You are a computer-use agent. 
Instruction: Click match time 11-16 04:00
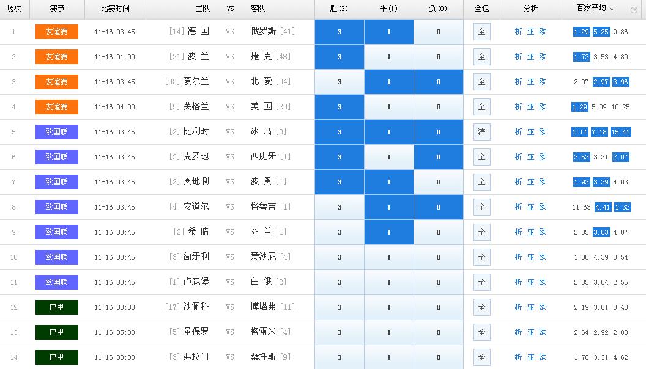(114, 107)
